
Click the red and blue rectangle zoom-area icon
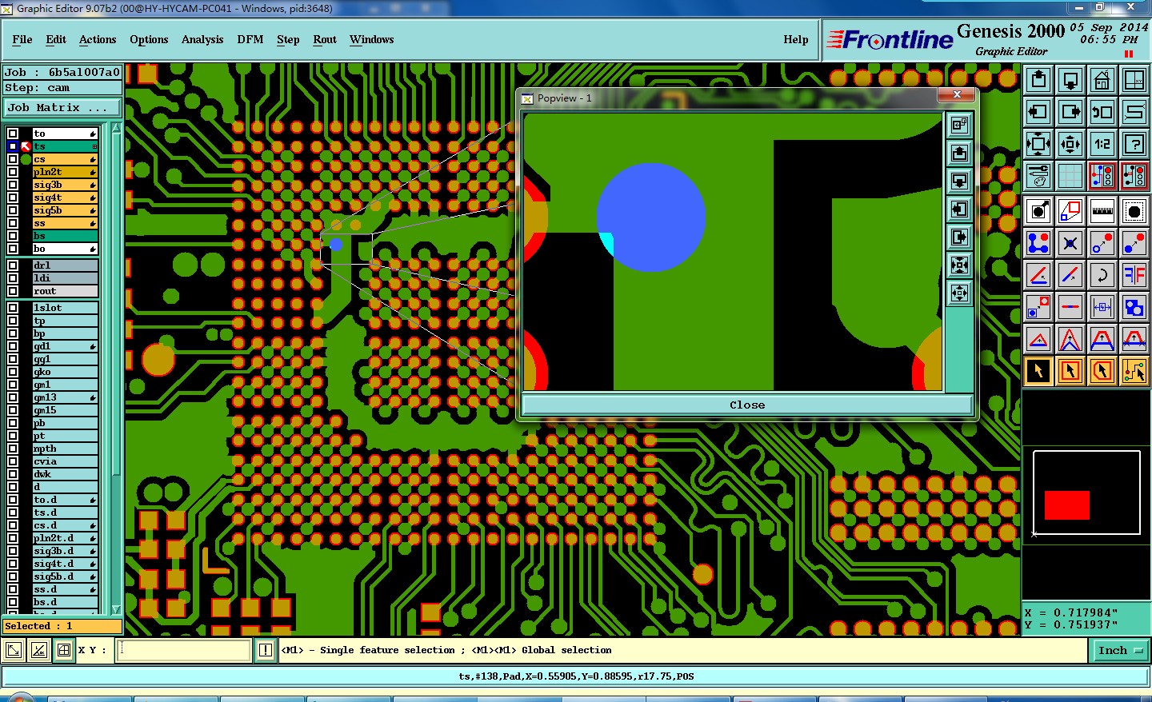1070,211
